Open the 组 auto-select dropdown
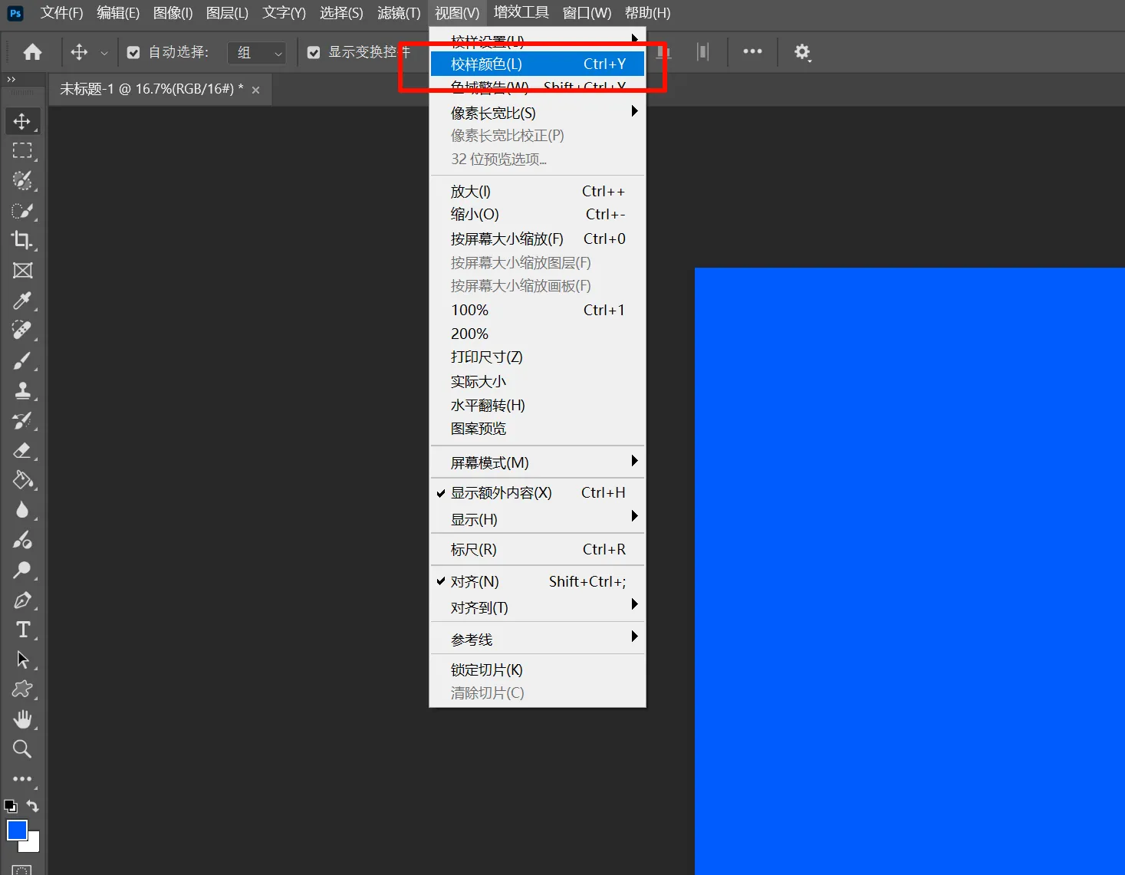Viewport: 1125px width, 875px height. (258, 53)
